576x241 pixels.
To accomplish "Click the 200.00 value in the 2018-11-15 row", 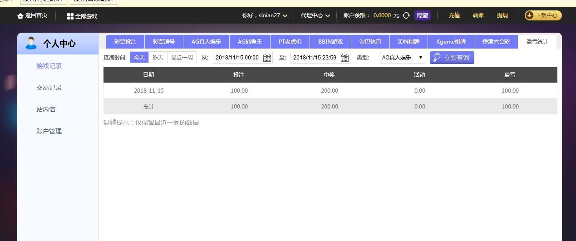I will click(x=330, y=91).
